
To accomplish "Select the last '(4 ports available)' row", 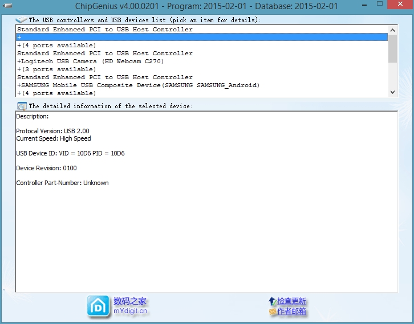I will [x=56, y=93].
